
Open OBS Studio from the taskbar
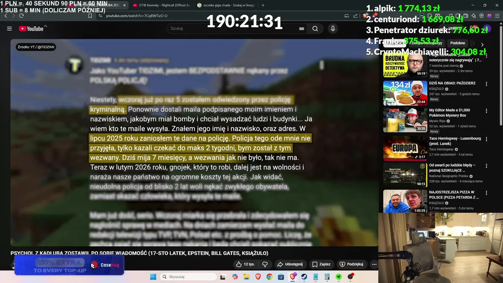(x=350, y=277)
